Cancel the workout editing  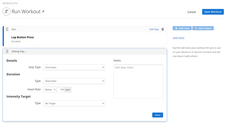[192, 12]
